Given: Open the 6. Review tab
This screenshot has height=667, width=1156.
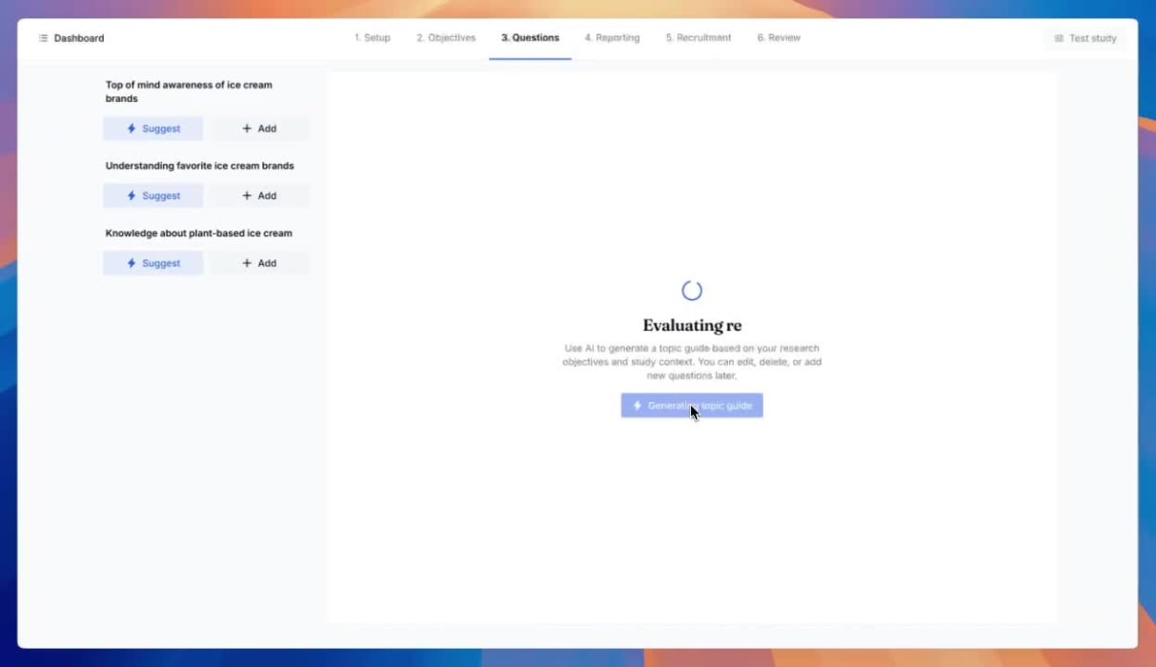Looking at the screenshot, I should 779,38.
